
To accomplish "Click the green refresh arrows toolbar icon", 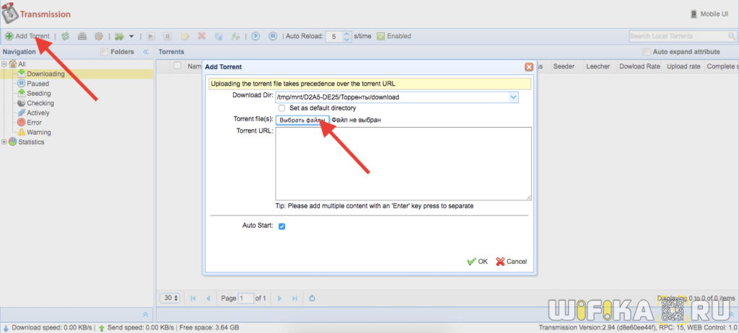I will click(x=66, y=36).
